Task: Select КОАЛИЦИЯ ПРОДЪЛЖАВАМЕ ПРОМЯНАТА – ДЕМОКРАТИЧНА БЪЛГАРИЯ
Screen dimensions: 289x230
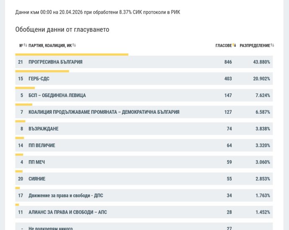Action: coord(104,112)
